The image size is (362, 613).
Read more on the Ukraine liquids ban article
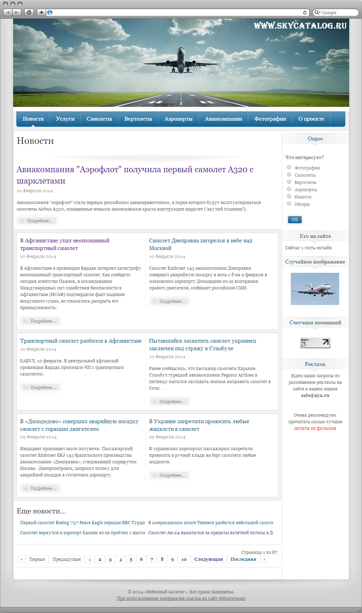pyautogui.click(x=170, y=475)
